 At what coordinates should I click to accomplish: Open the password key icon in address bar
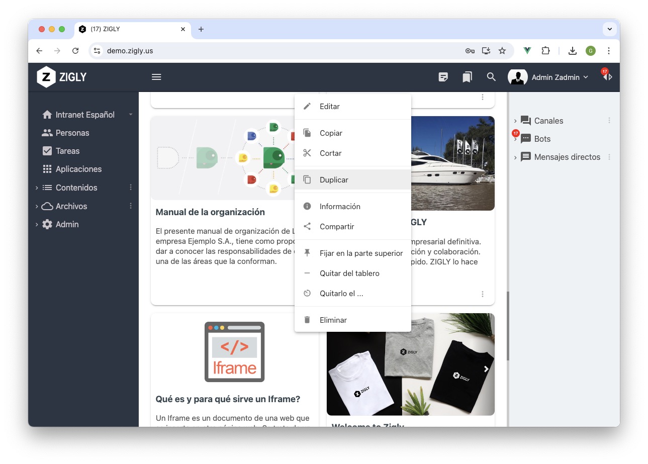coord(470,51)
